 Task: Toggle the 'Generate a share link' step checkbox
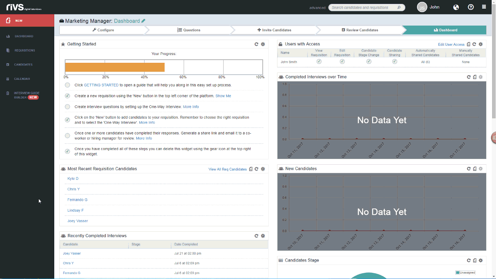point(67,136)
